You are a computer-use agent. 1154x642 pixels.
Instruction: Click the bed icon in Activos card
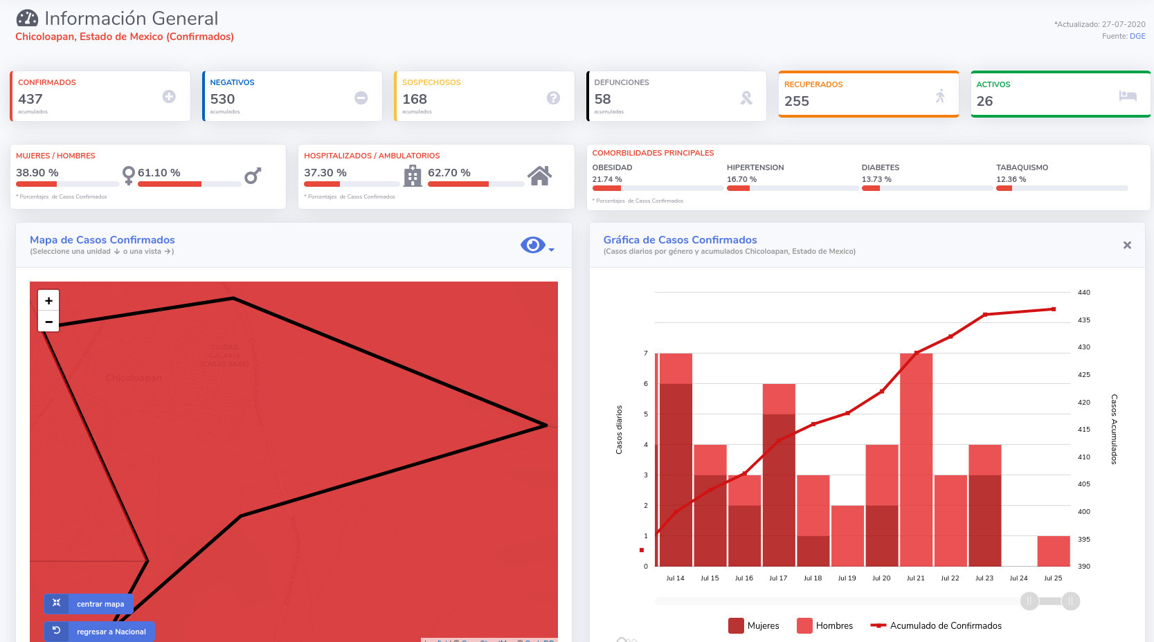tap(1128, 96)
